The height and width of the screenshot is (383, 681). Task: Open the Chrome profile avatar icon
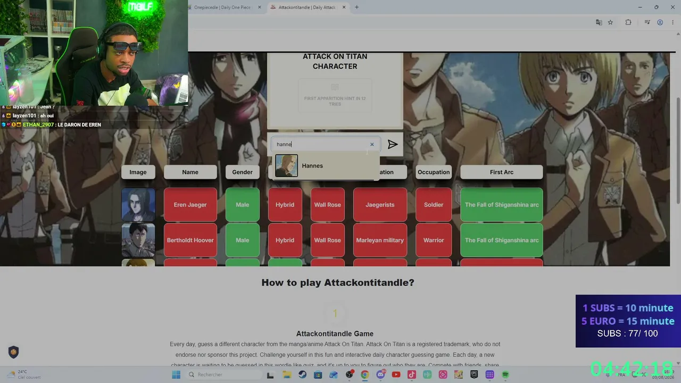pos(660,22)
